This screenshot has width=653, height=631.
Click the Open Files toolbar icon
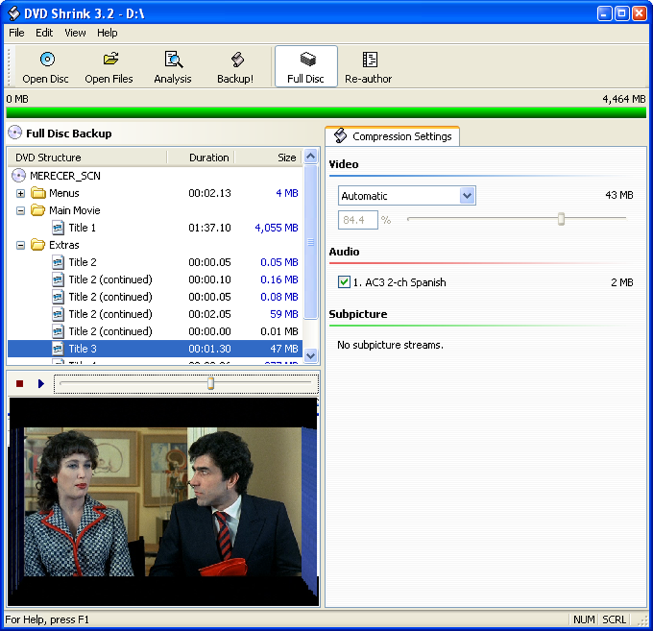(111, 59)
